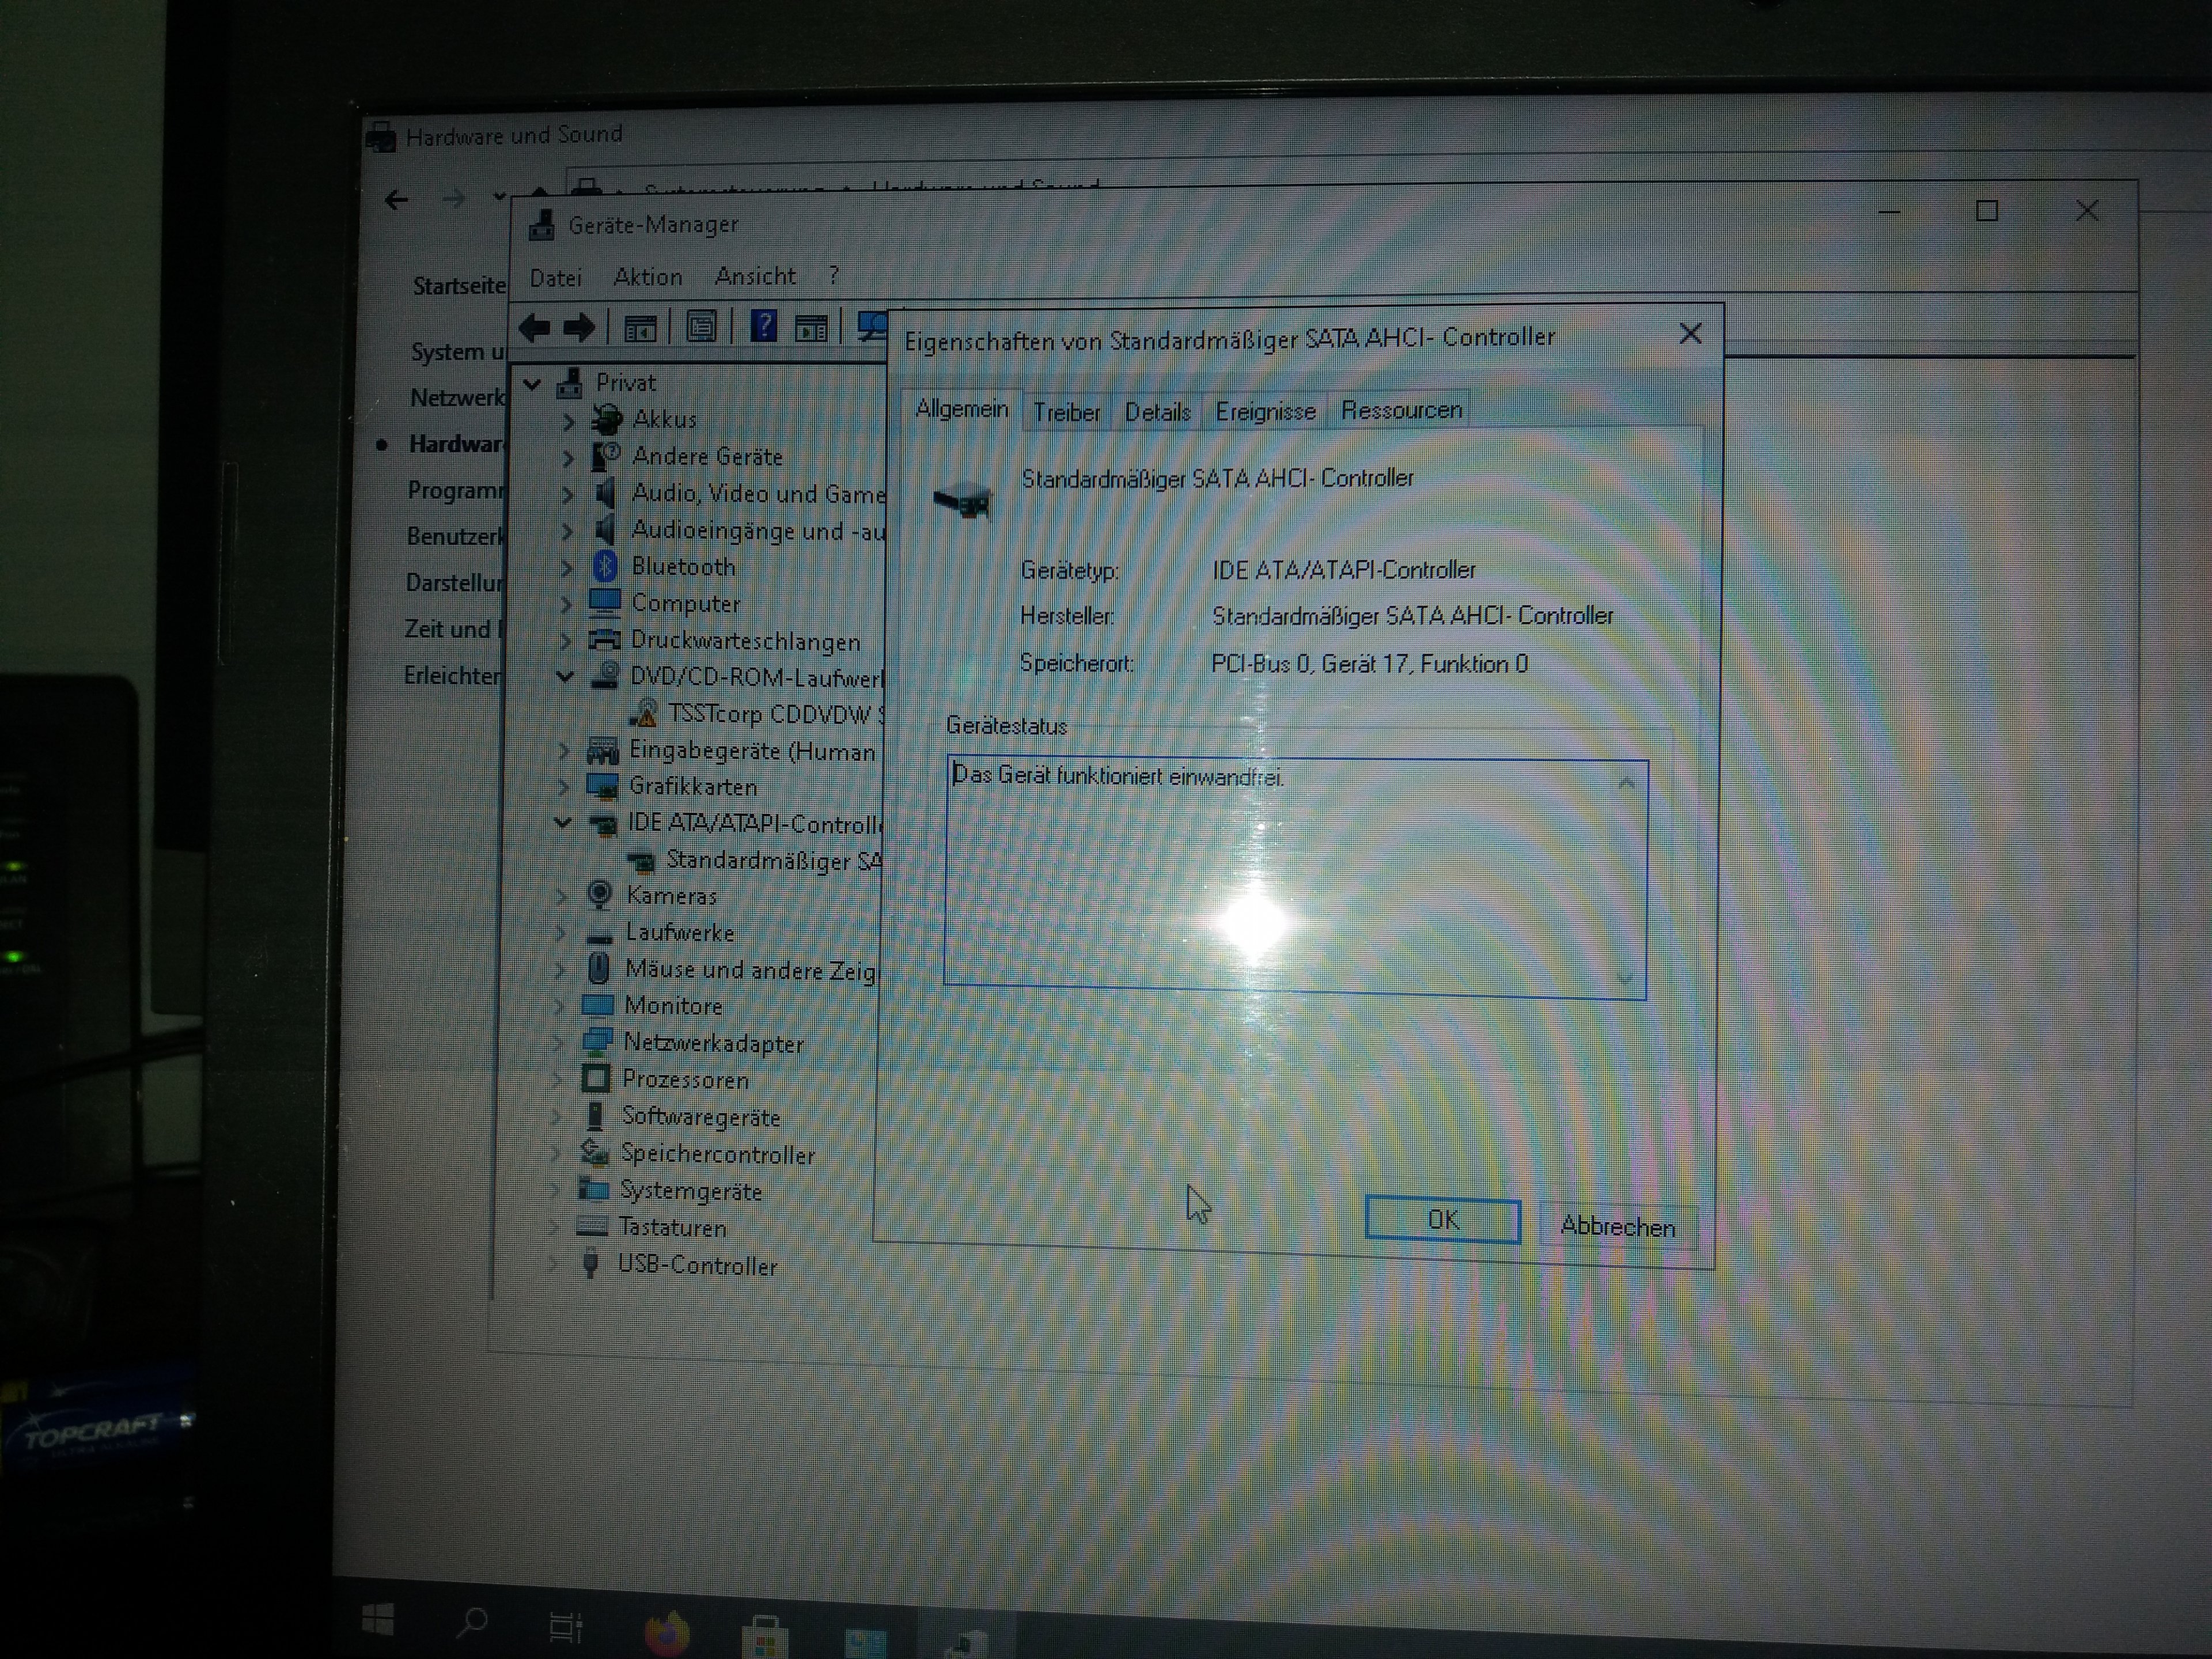Collapse the IDE ATA/ATAPI-Controller node
This screenshot has width=2212, height=1659.
pos(562,823)
